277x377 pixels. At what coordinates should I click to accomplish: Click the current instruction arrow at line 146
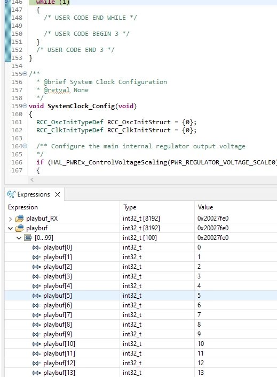tap(7, 2)
